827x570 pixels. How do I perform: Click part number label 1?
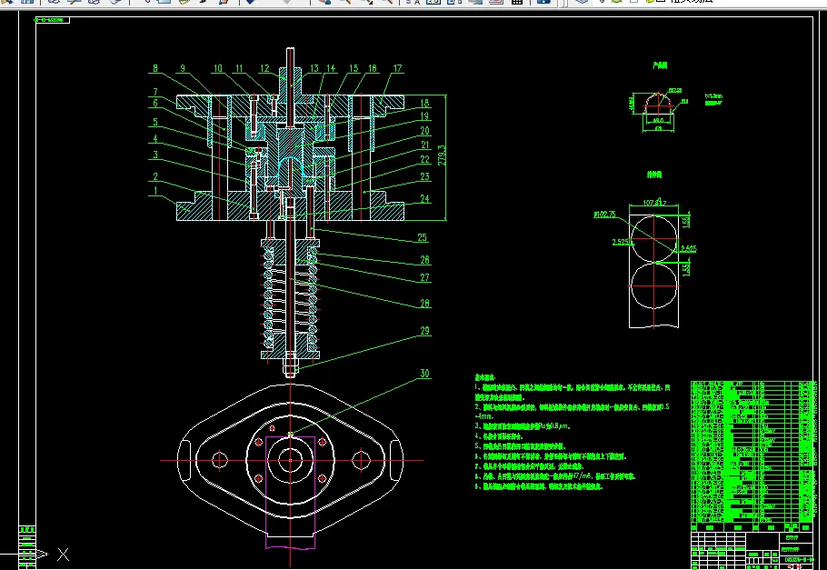pos(155,191)
